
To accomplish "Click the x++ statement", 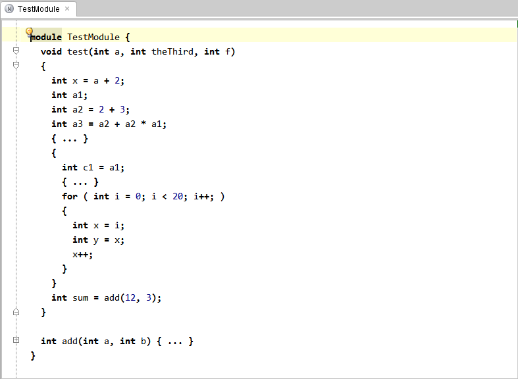I will click(x=82, y=254).
